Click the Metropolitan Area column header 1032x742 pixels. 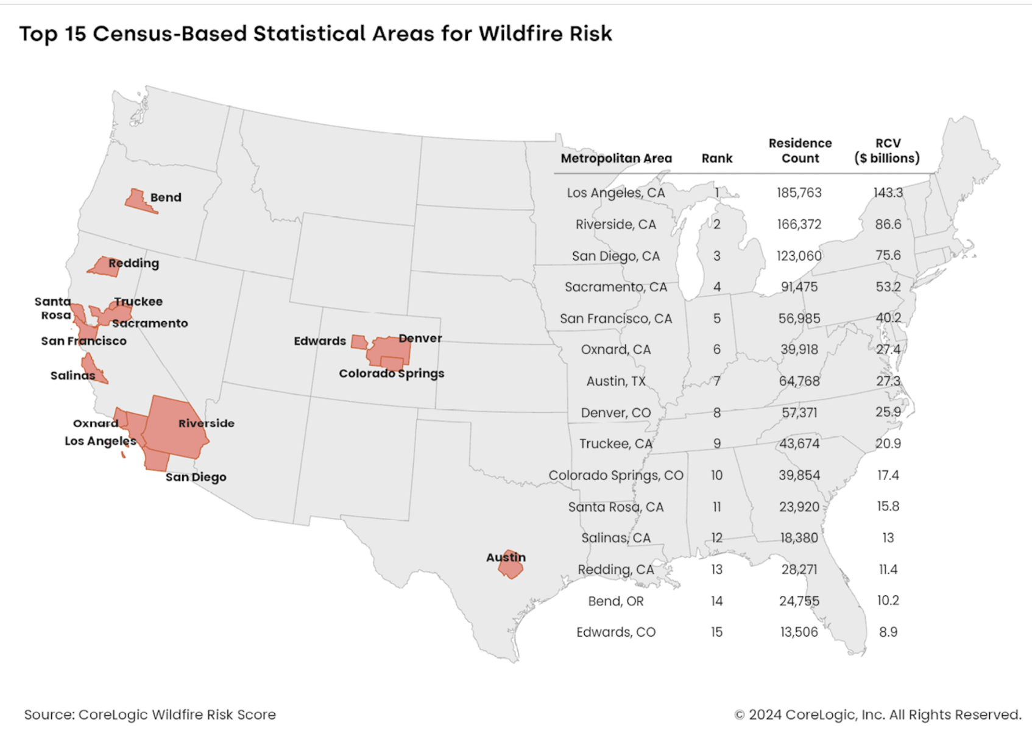coord(616,158)
